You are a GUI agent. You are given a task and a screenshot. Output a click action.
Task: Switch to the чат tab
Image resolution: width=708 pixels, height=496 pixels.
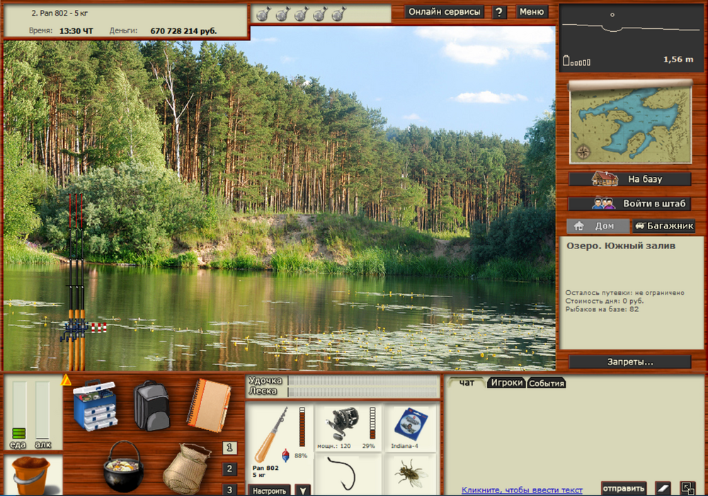click(467, 383)
